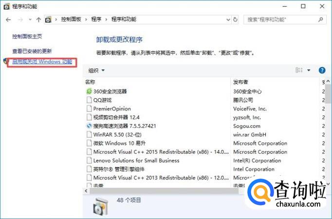Open 控制面板 breadcrumb in address bar

coord(71,19)
